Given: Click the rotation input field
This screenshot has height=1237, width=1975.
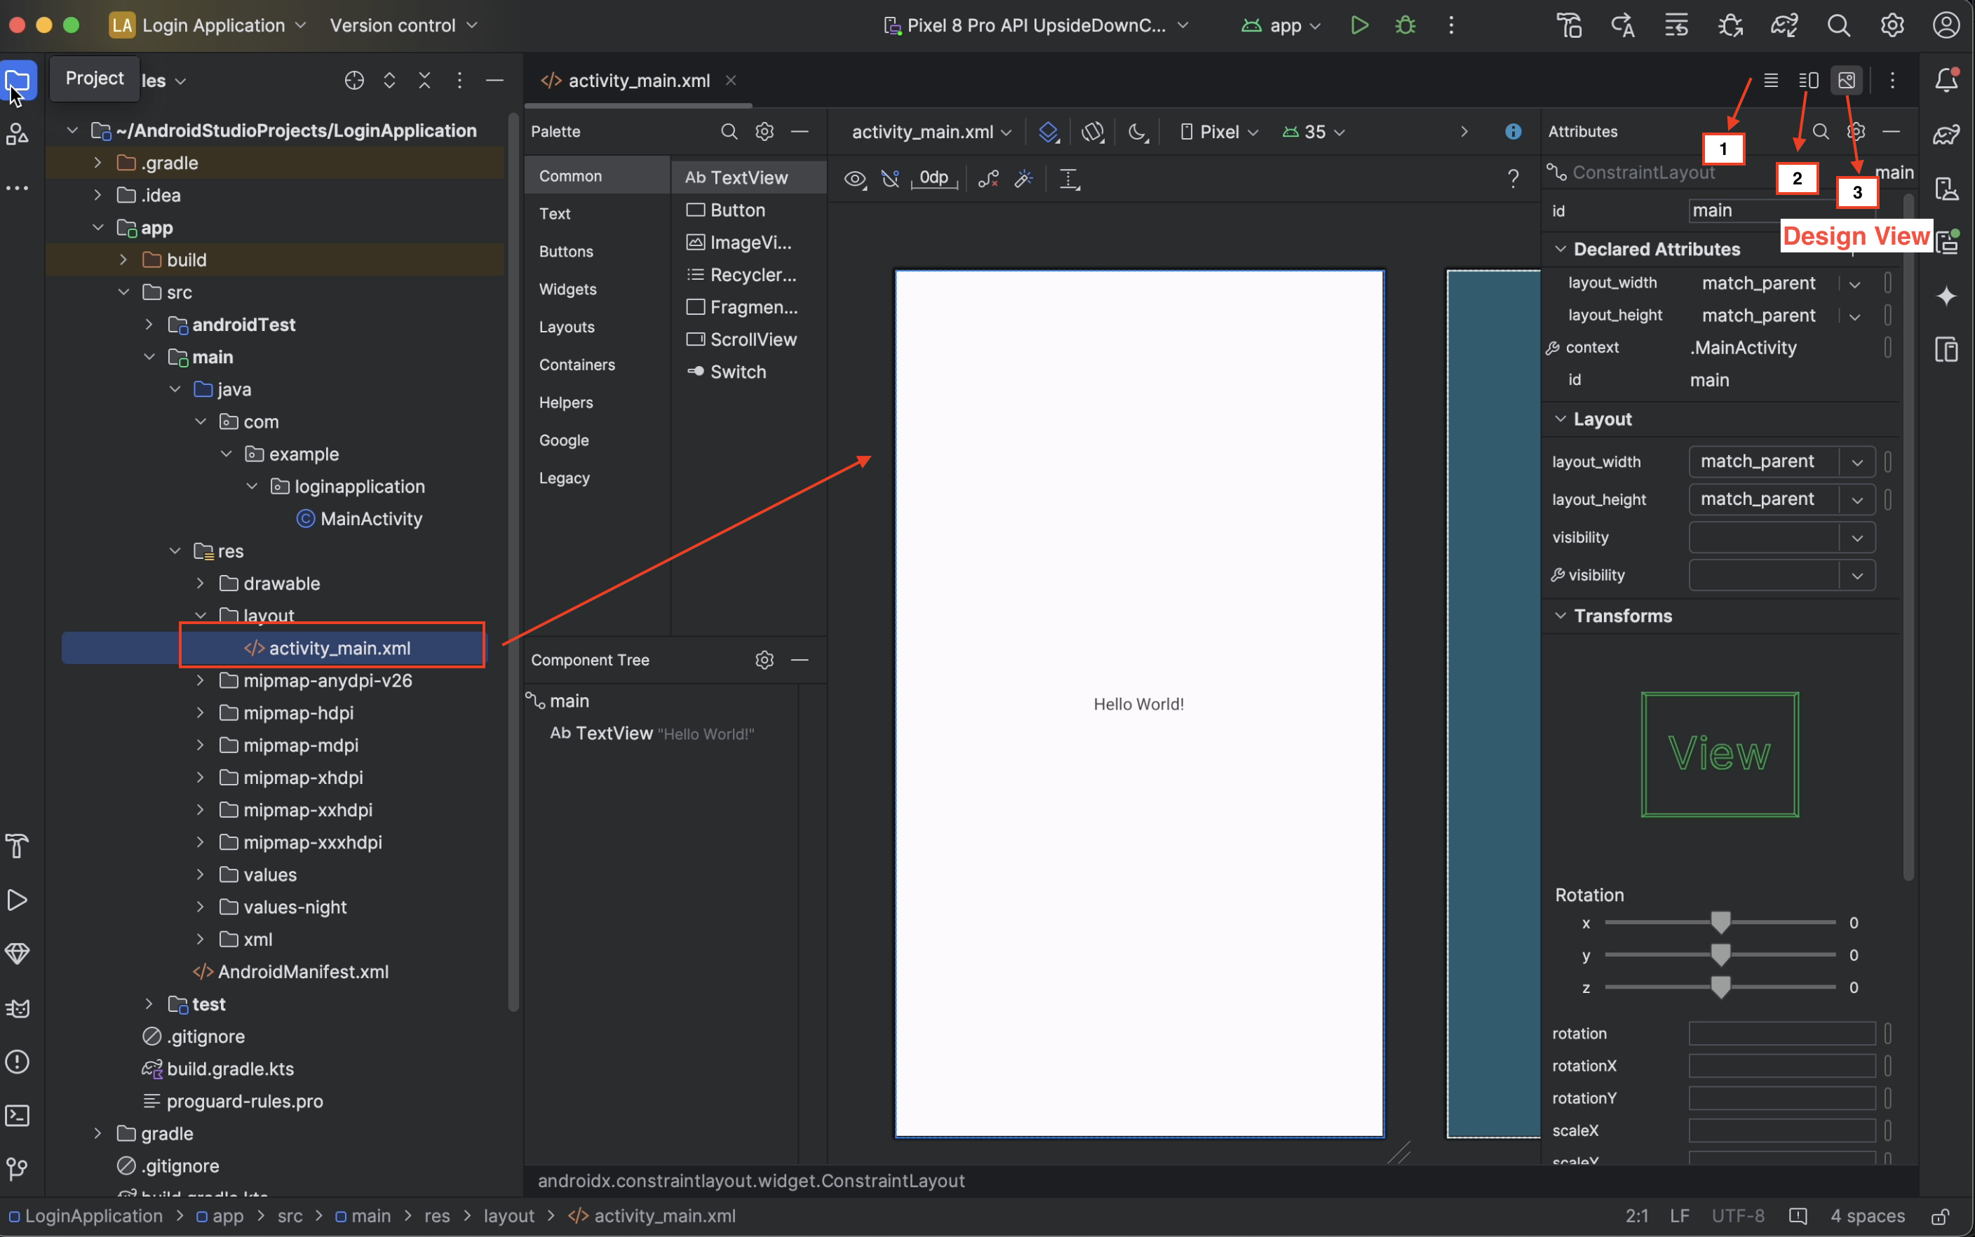Looking at the screenshot, I should click(x=1782, y=1034).
